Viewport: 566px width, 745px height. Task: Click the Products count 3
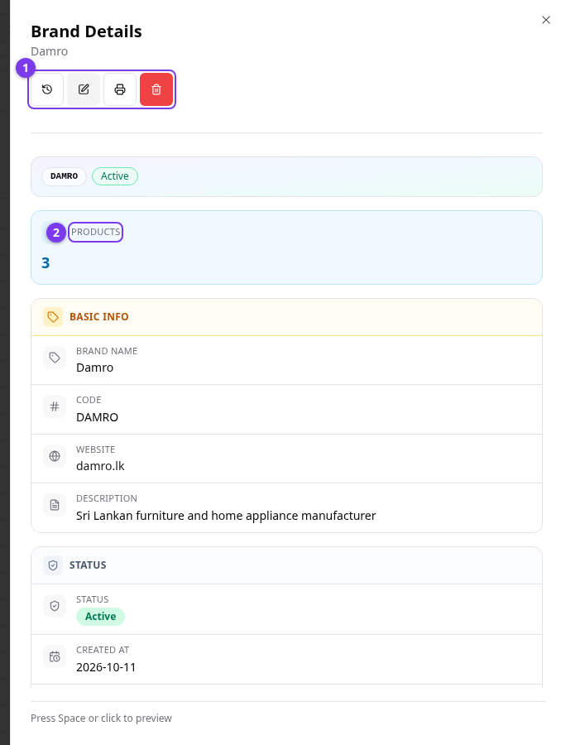coord(46,262)
